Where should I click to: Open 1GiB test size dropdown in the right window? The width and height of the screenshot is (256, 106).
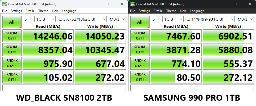point(173,19)
